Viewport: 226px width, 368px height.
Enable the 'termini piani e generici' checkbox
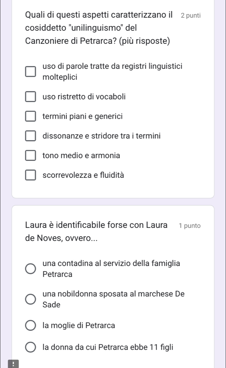(x=31, y=116)
